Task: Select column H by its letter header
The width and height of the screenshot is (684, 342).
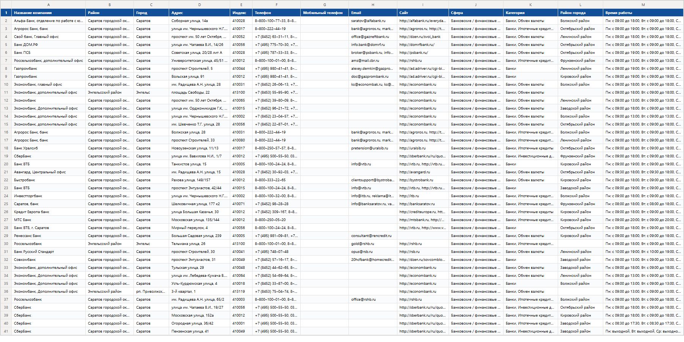Action: tap(373, 5)
